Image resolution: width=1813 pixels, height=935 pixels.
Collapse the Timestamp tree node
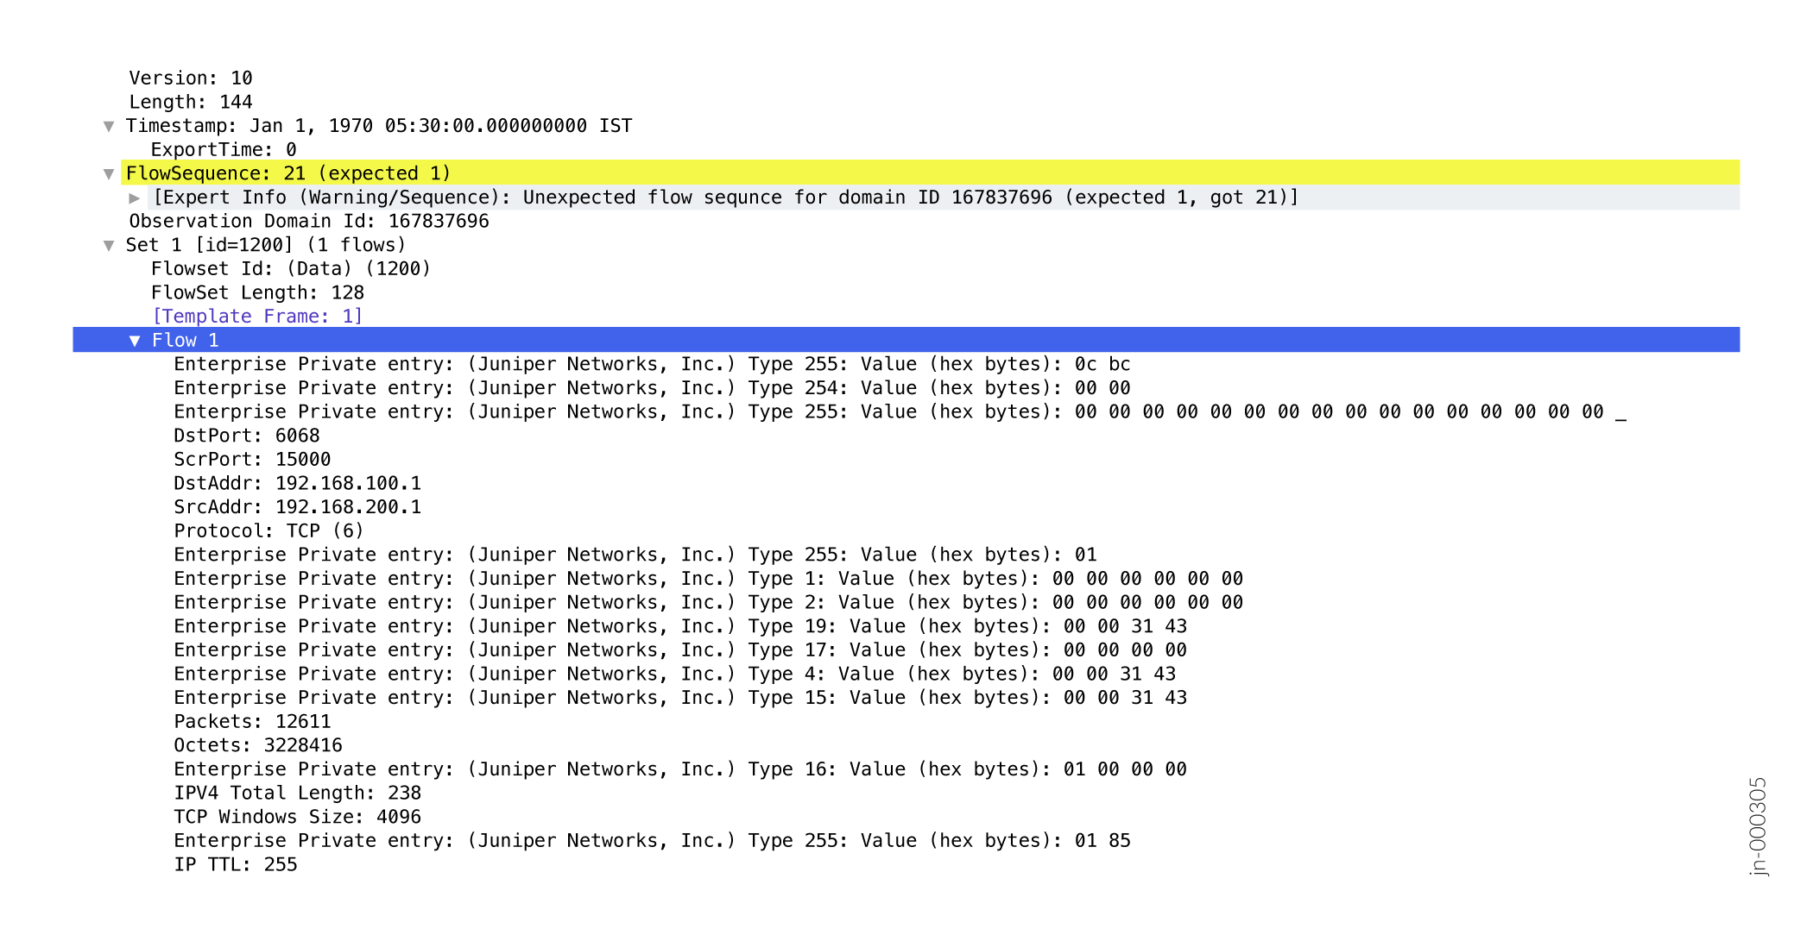point(109,126)
